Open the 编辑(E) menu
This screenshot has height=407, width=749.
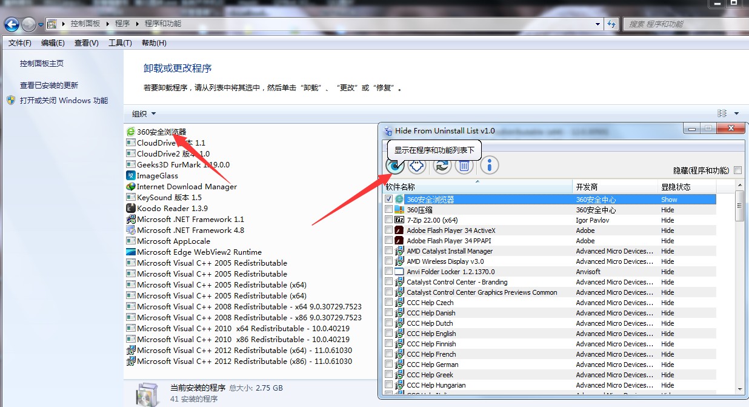click(53, 42)
